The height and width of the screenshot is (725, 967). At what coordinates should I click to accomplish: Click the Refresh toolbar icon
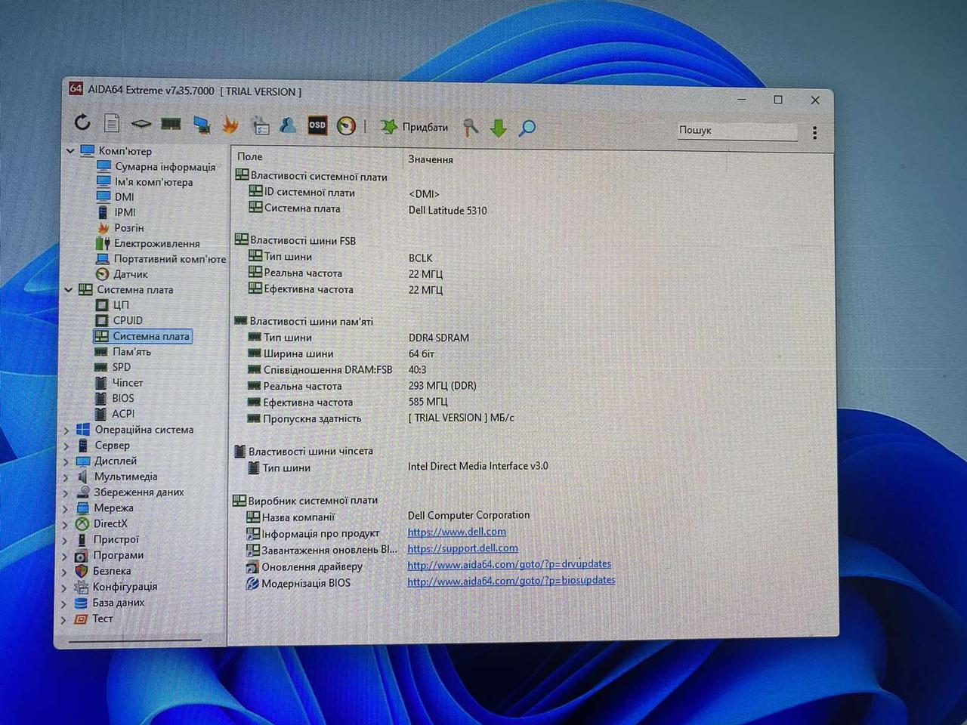tap(82, 122)
